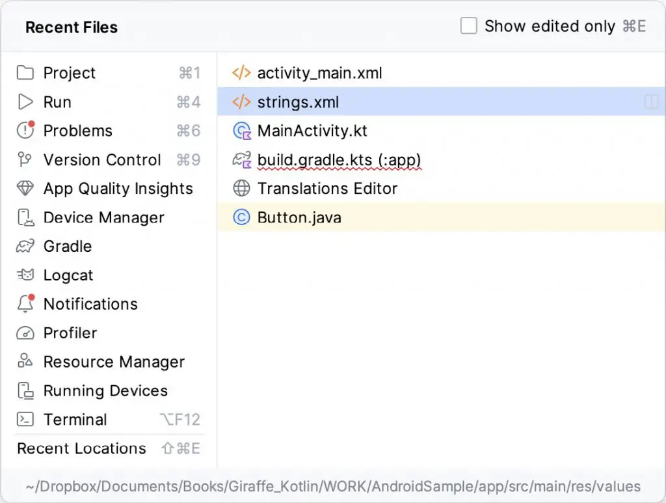Open build.gradle.kts (:app) from the list
The image size is (666, 503).
338,159
